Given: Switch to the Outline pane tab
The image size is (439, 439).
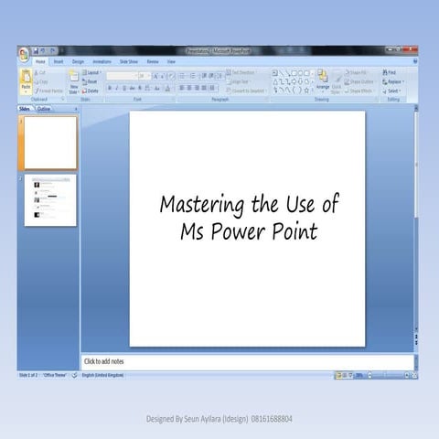Looking at the screenshot, I should 44,109.
